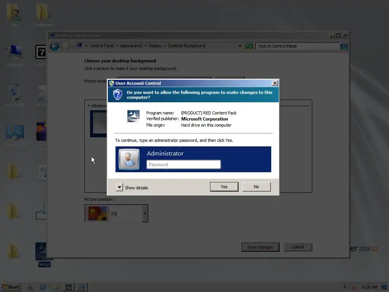Click the Microsoft Corporation verified publisher text

coord(204,119)
